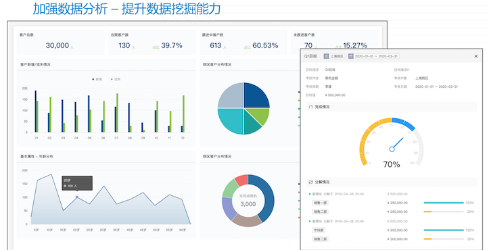Click the icon next to 分解情况 header
Viewport: 487px width, 250px height.
pos(311,182)
